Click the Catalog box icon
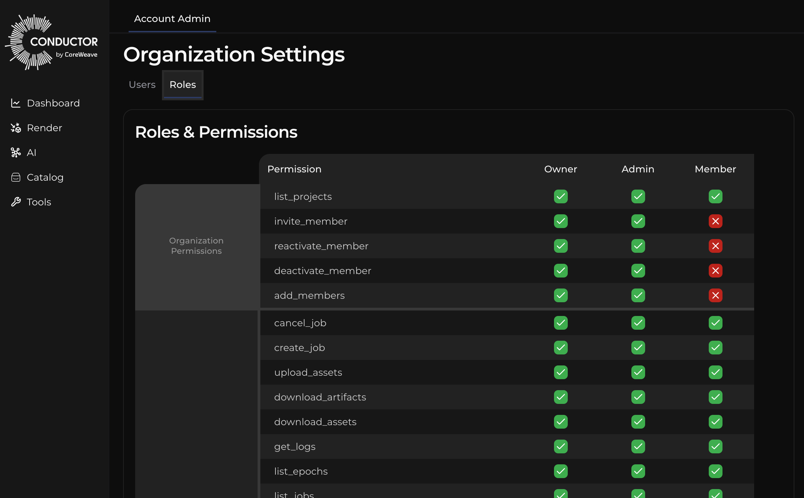This screenshot has height=498, width=804. click(15, 177)
